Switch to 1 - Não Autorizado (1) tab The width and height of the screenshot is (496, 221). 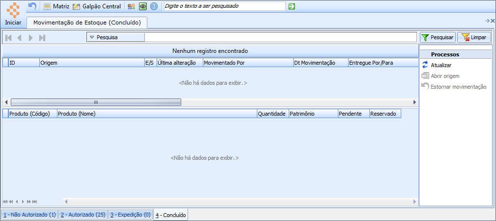point(29,215)
